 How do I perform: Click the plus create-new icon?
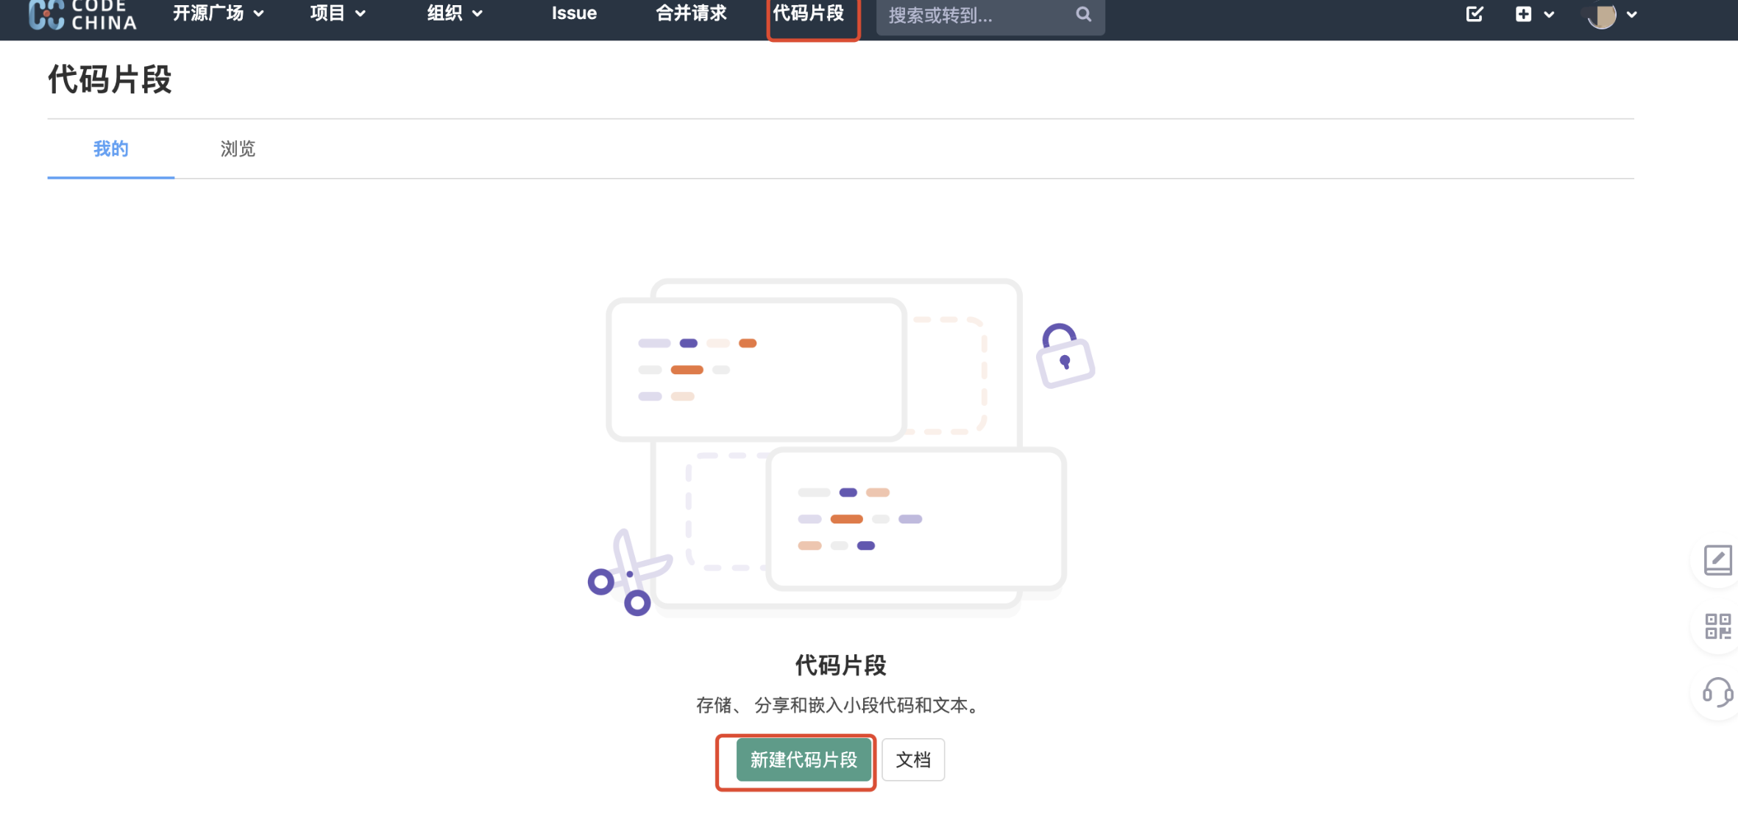pos(1523,14)
